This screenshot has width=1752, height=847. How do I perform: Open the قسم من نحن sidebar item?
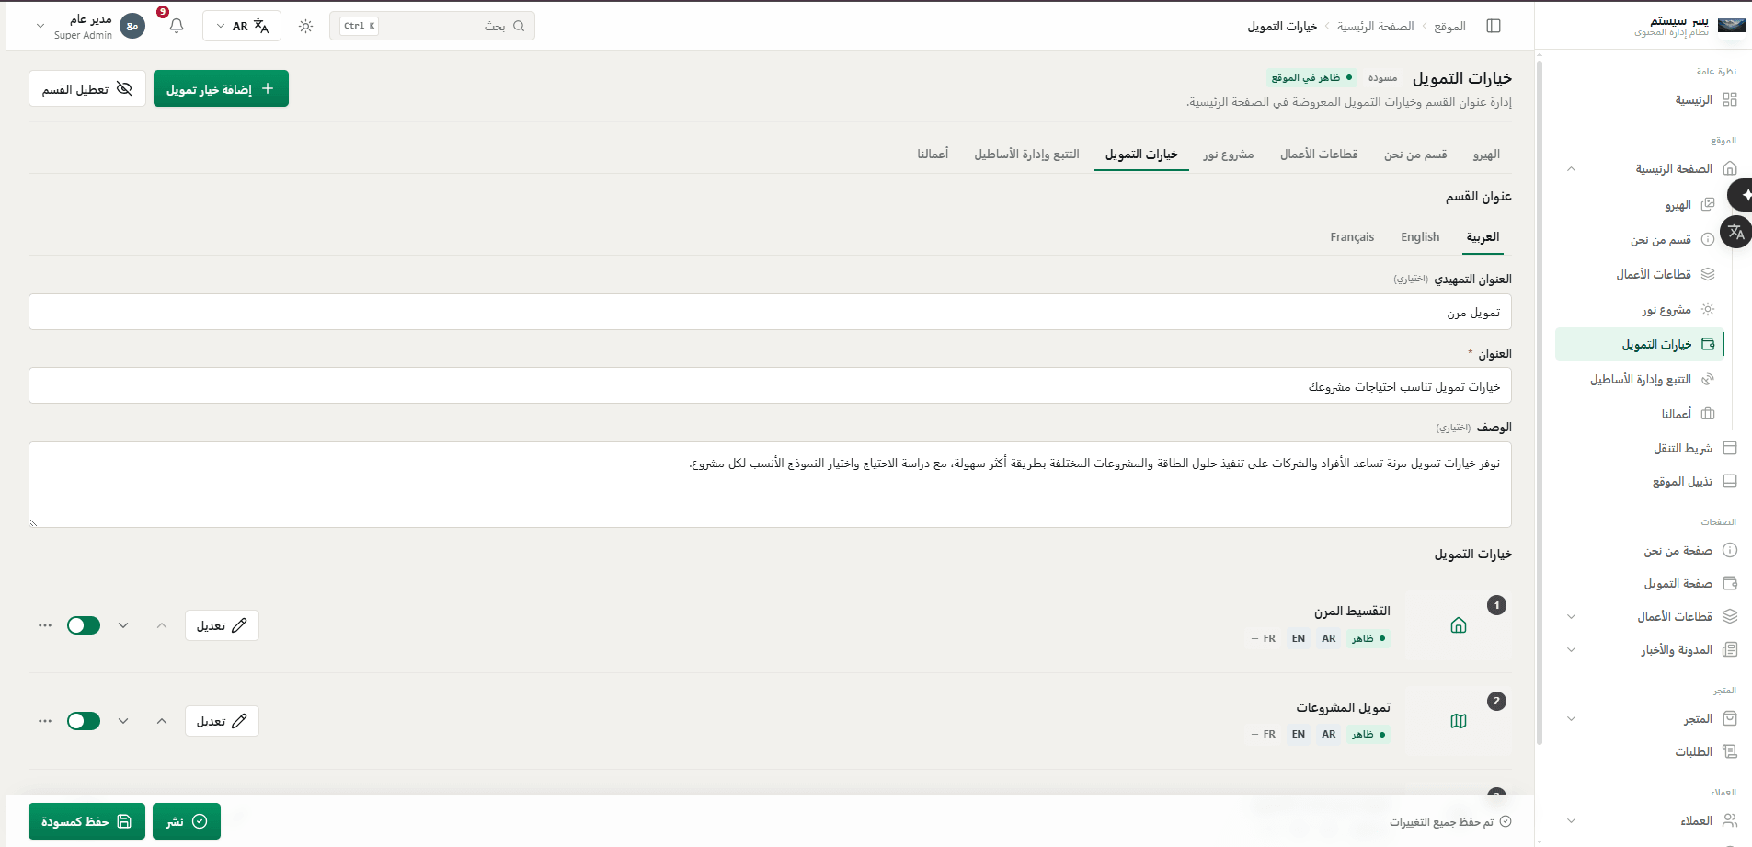point(1640,239)
